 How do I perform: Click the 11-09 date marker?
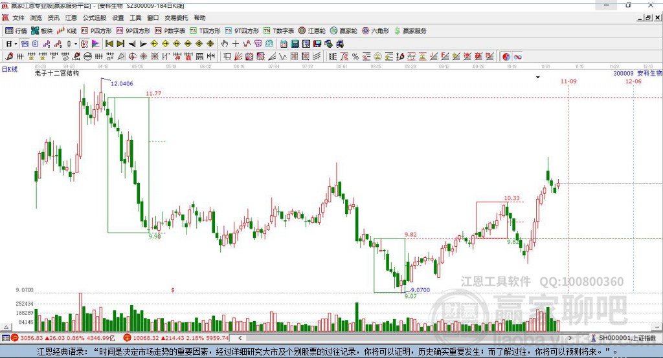568,81
